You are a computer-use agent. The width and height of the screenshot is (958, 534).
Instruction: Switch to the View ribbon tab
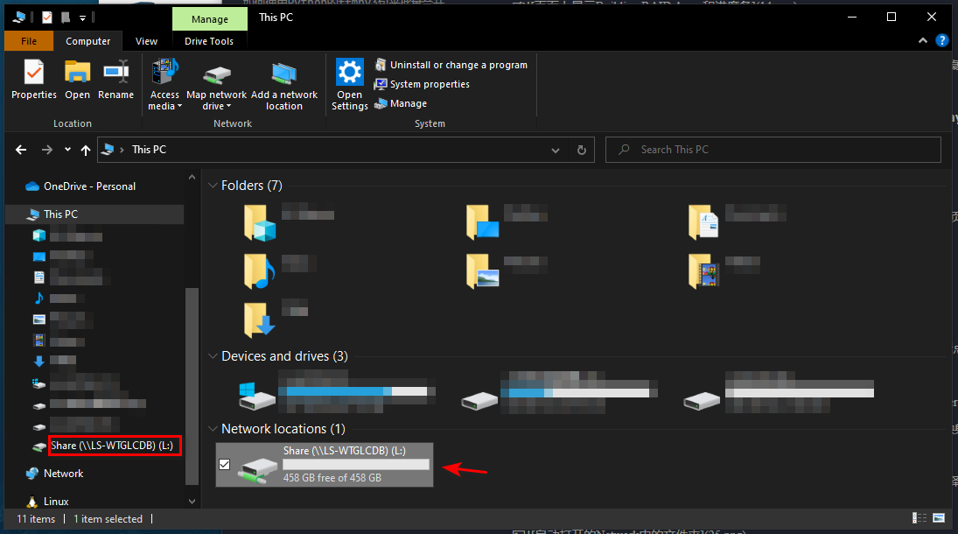click(147, 41)
